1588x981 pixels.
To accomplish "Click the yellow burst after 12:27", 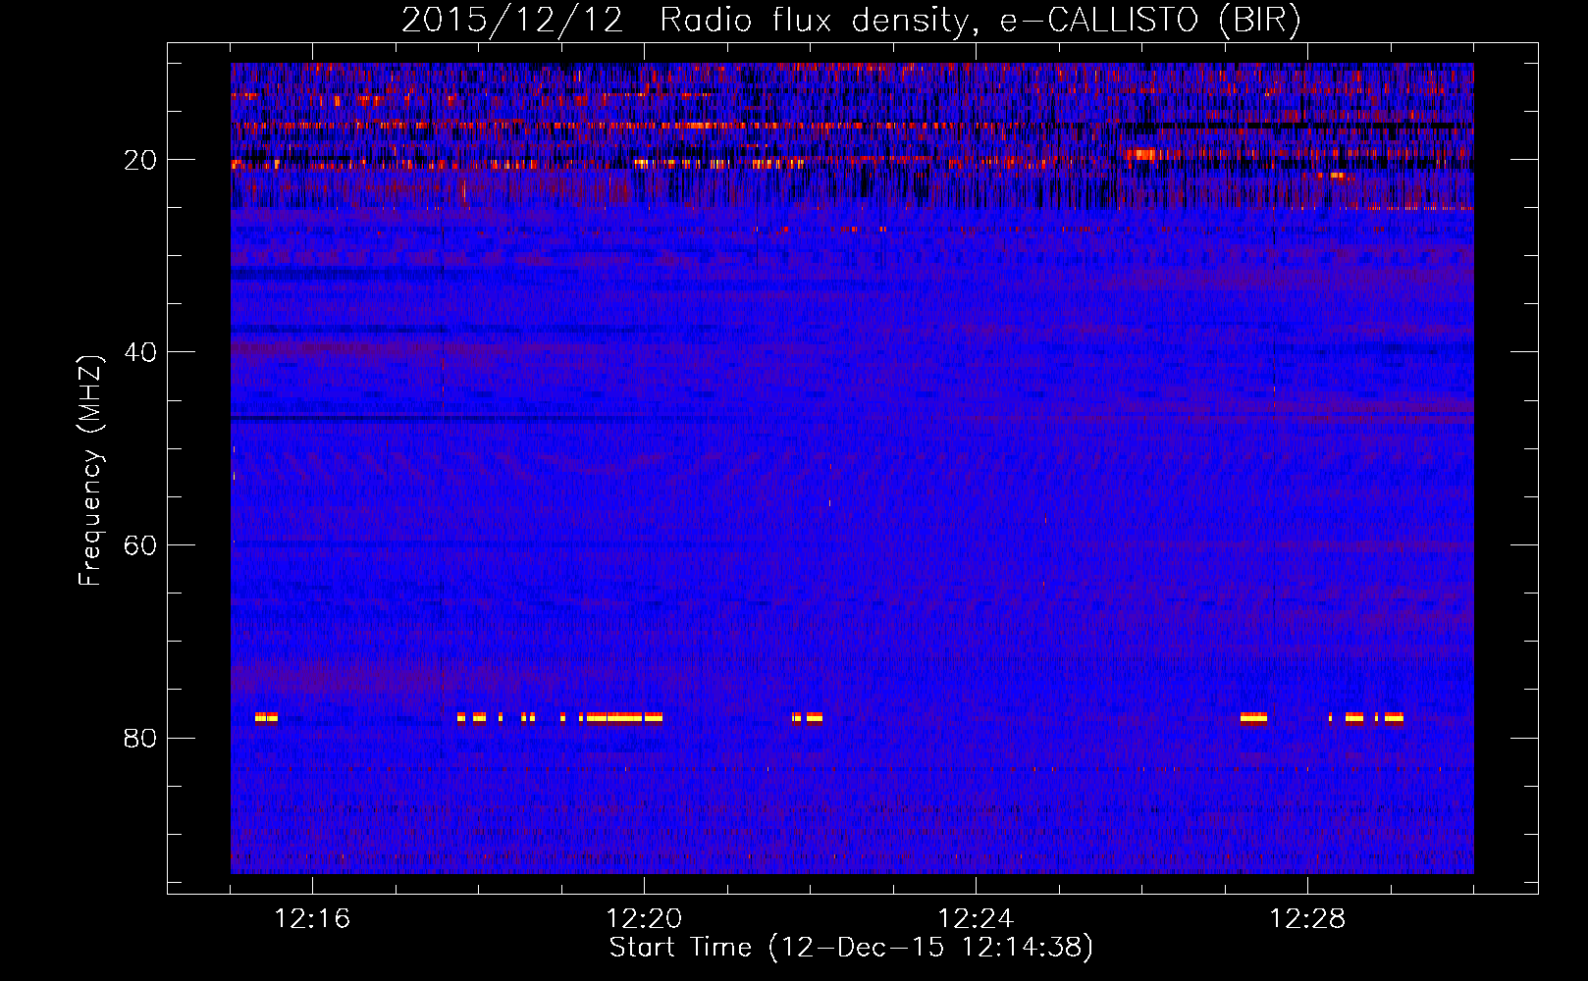I will [1253, 717].
